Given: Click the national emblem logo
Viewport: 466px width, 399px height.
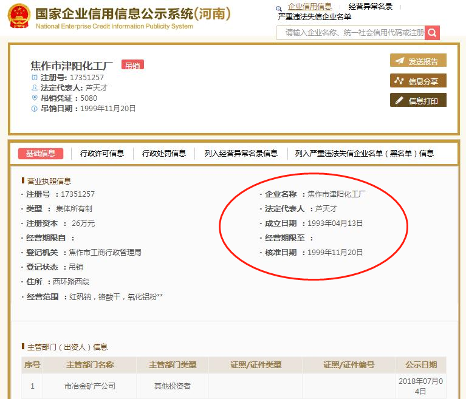Looking at the screenshot, I should coord(19,18).
